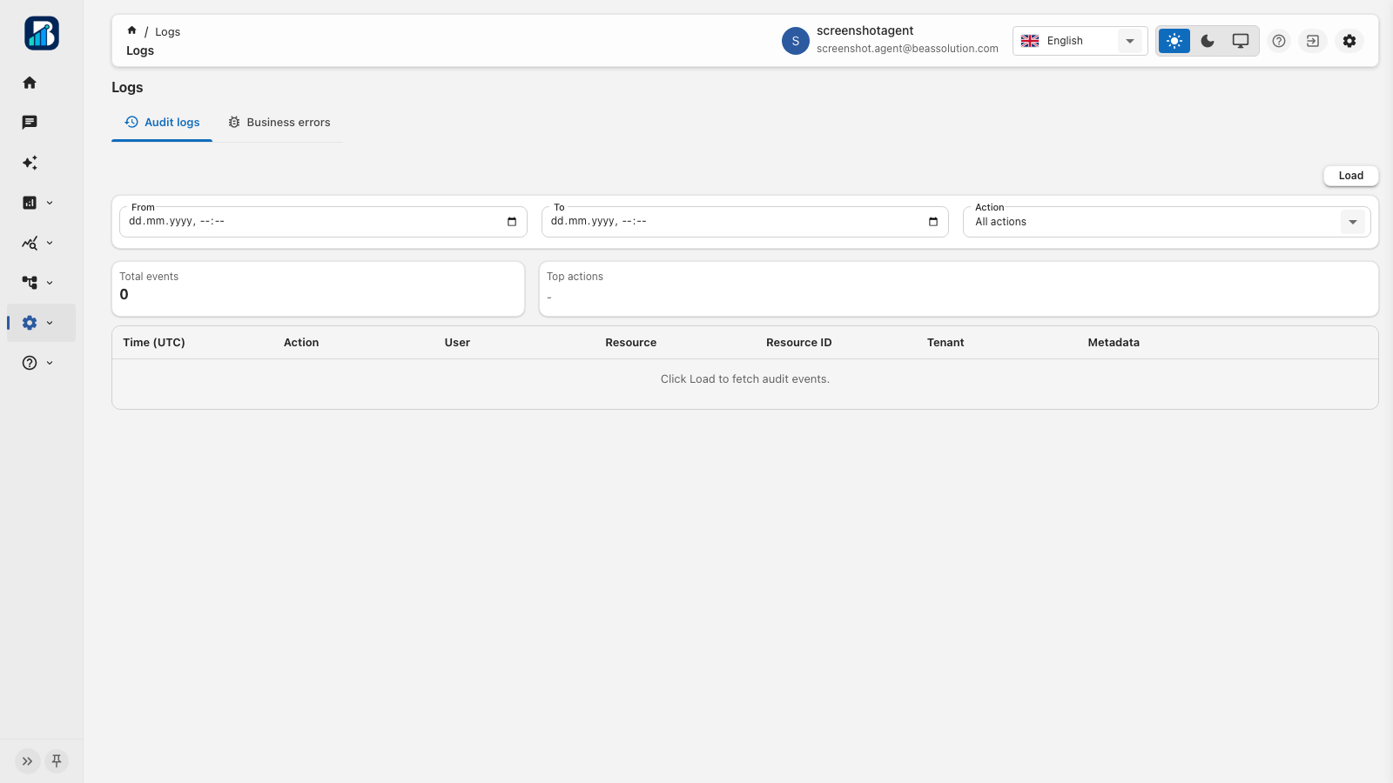
Task: Switch to light theme mode
Action: pyautogui.click(x=1174, y=41)
